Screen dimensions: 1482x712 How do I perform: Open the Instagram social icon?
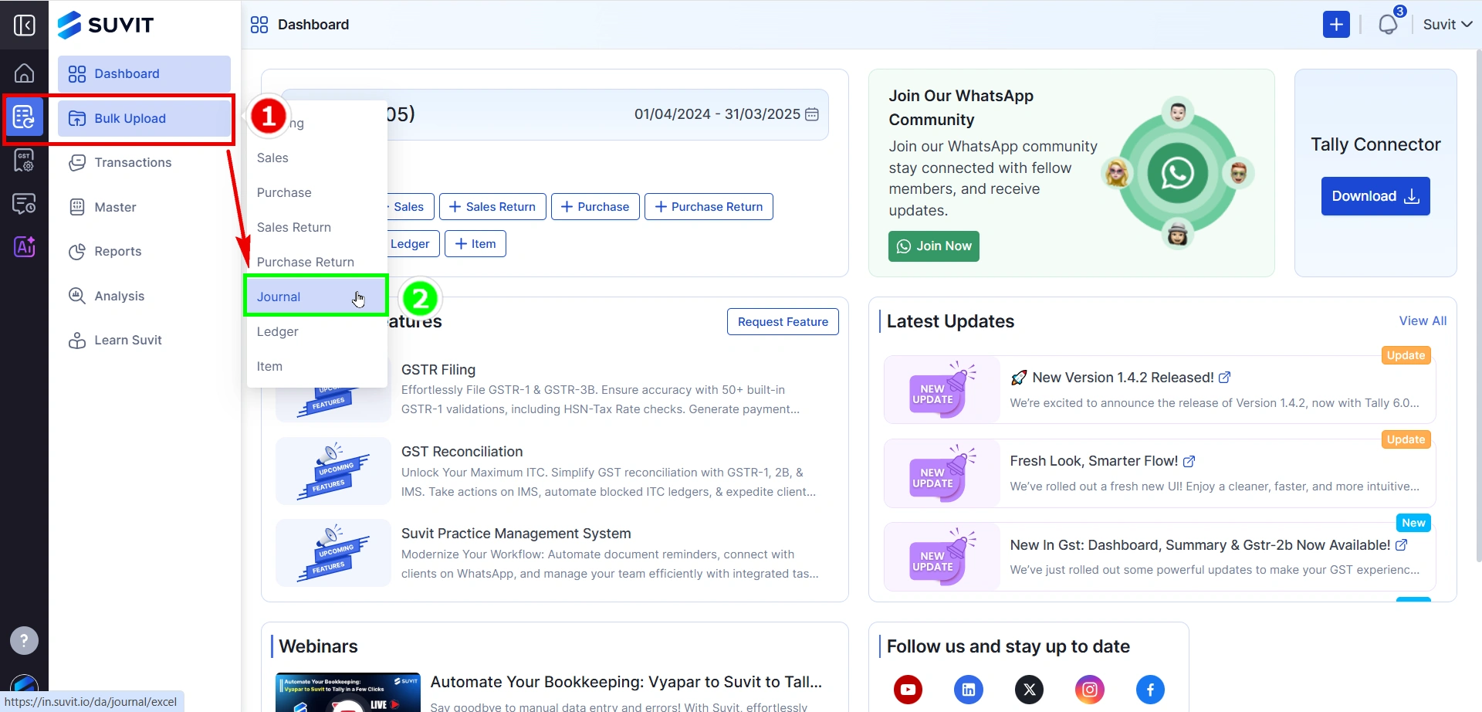[x=1090, y=690]
